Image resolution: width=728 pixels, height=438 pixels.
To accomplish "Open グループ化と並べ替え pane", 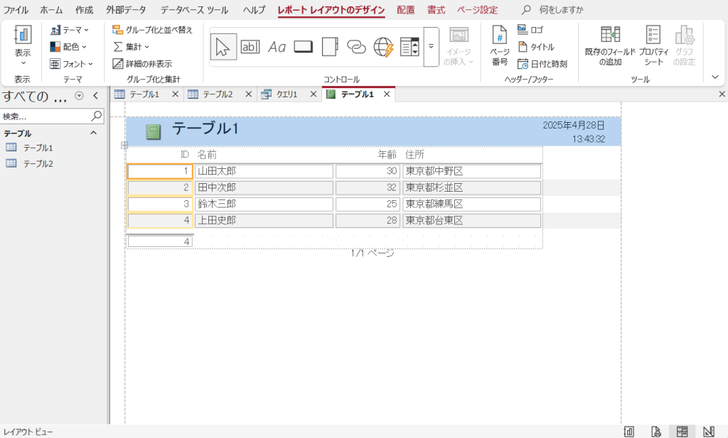I will [152, 30].
